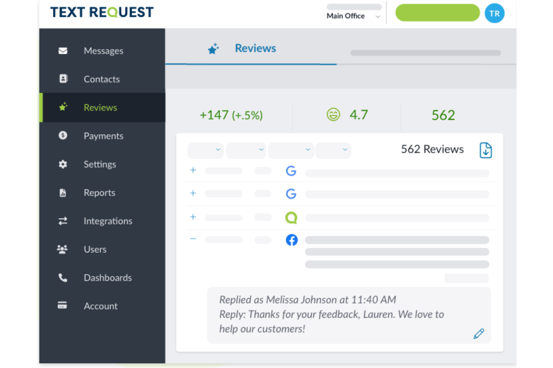
Task: Click the Payments dollar coin icon
Action: [63, 135]
